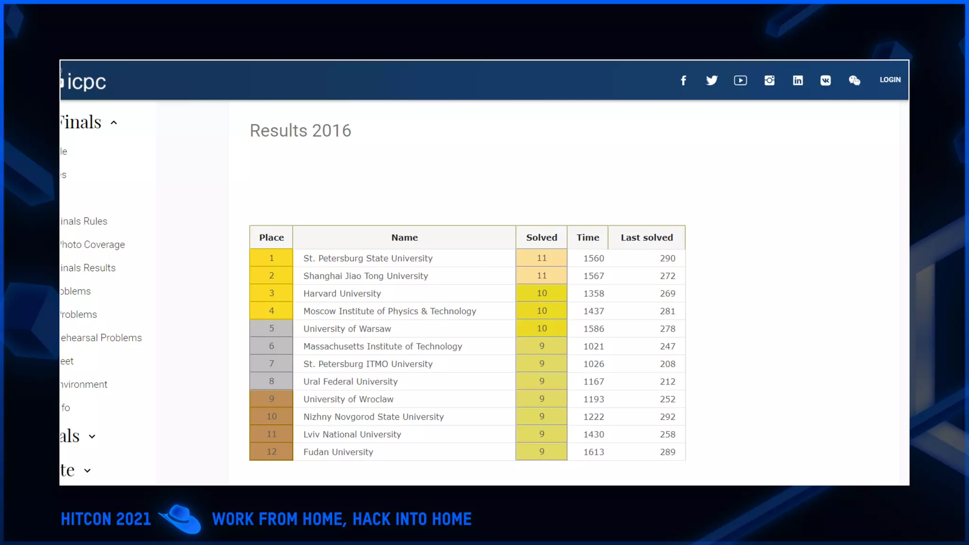969x545 pixels.
Task: Click the gold Place 1 cell
Action: coord(271,258)
